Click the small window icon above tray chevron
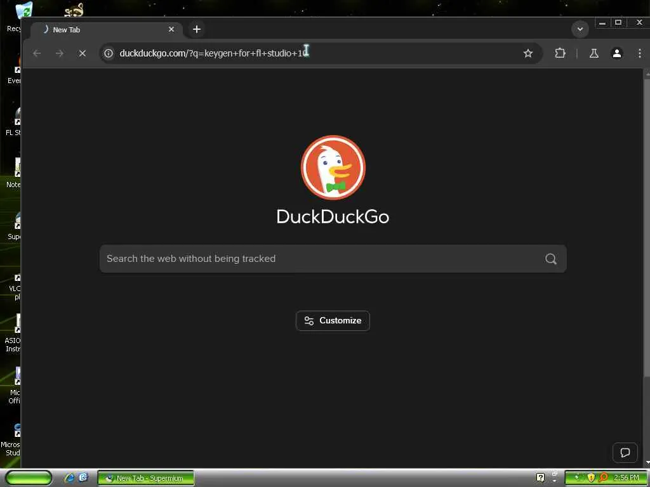The width and height of the screenshot is (650, 487). tap(555, 474)
